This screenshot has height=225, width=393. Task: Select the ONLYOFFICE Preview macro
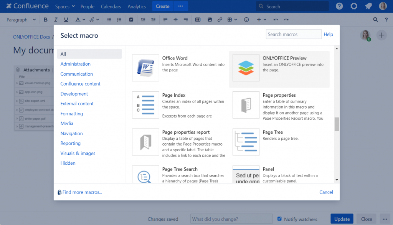pyautogui.click(x=279, y=68)
